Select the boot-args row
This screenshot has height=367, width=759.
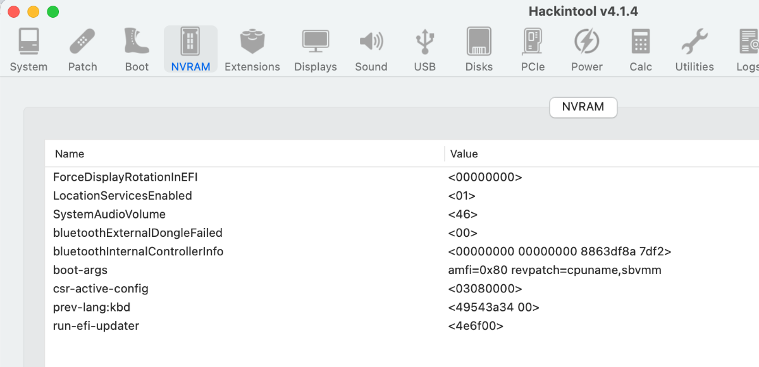coord(80,270)
